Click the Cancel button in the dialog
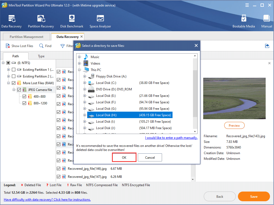The height and width of the screenshot is (205, 274). 150,157
